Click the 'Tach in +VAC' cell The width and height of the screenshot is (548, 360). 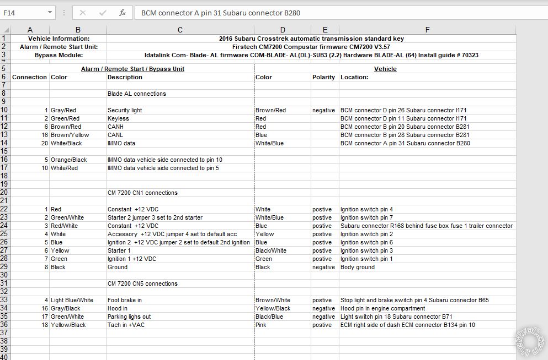[x=180, y=325]
